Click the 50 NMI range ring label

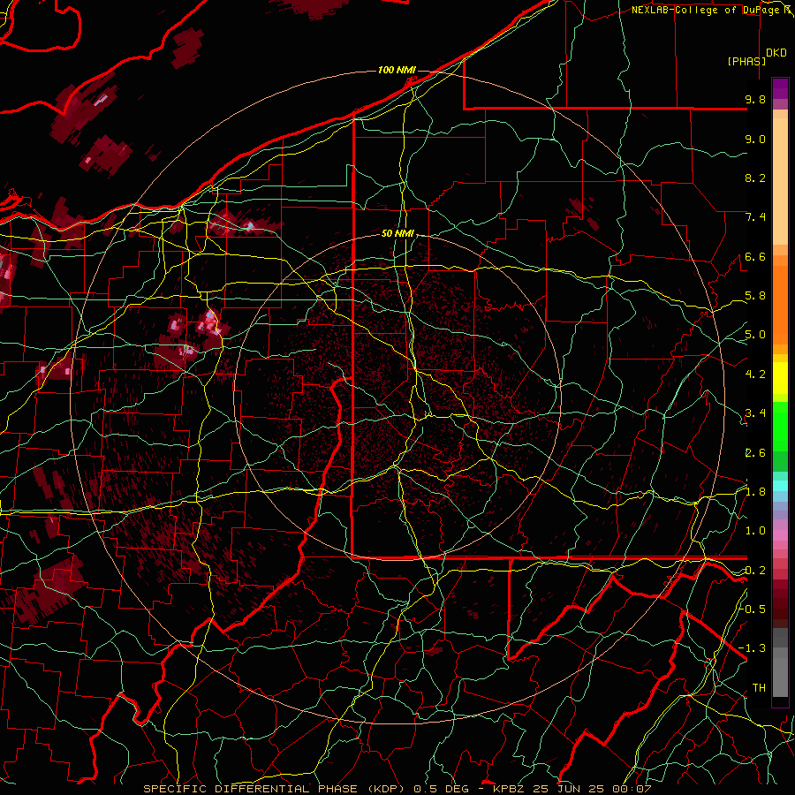398,233
